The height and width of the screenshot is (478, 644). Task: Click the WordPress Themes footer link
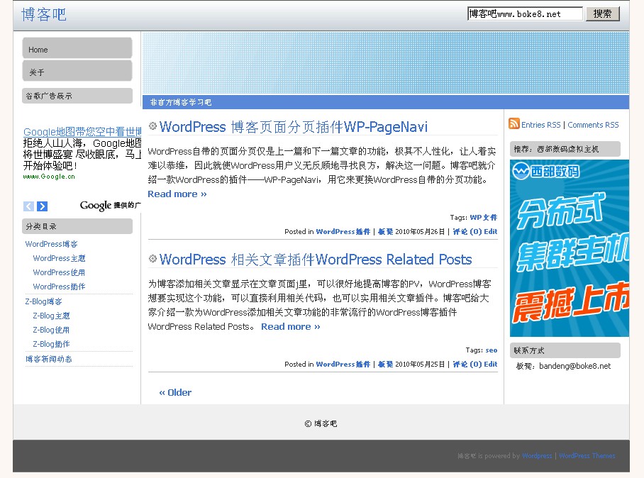tap(587, 456)
